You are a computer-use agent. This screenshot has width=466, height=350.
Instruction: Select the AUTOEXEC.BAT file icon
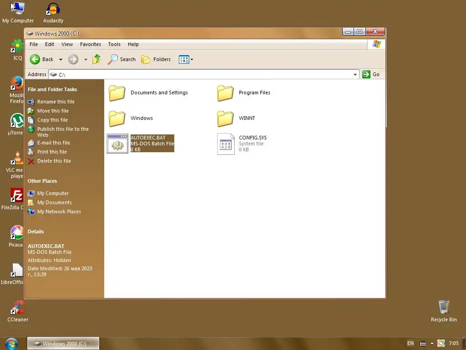(x=117, y=144)
